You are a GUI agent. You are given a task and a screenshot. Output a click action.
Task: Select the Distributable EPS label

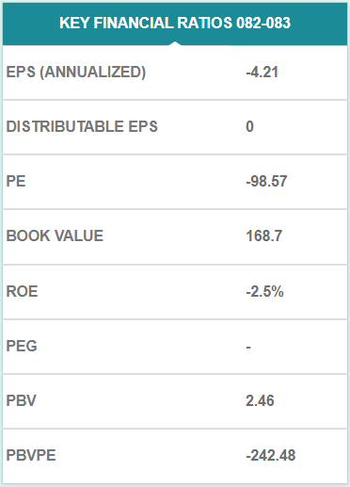pyautogui.click(x=82, y=126)
